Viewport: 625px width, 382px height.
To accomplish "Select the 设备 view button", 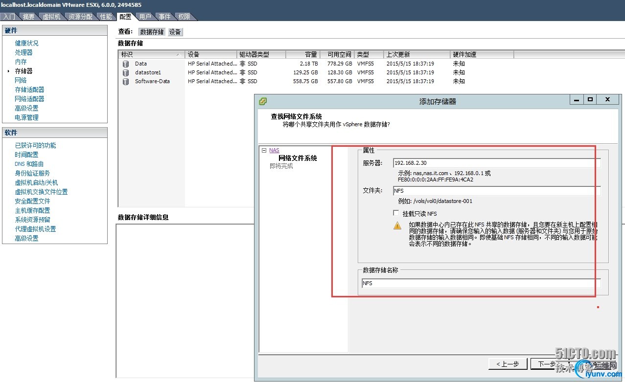I will [x=175, y=32].
